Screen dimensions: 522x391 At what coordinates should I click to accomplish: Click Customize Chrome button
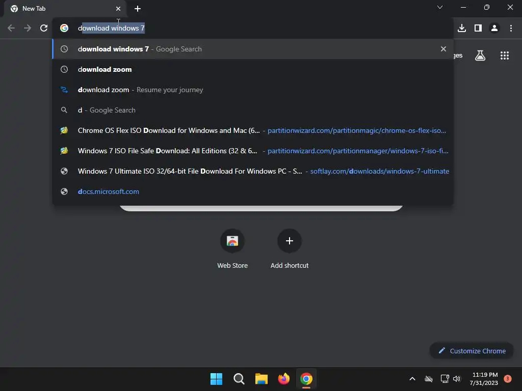click(472, 351)
